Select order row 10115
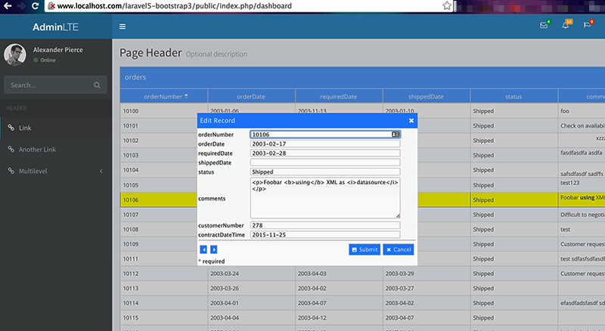 (362, 318)
